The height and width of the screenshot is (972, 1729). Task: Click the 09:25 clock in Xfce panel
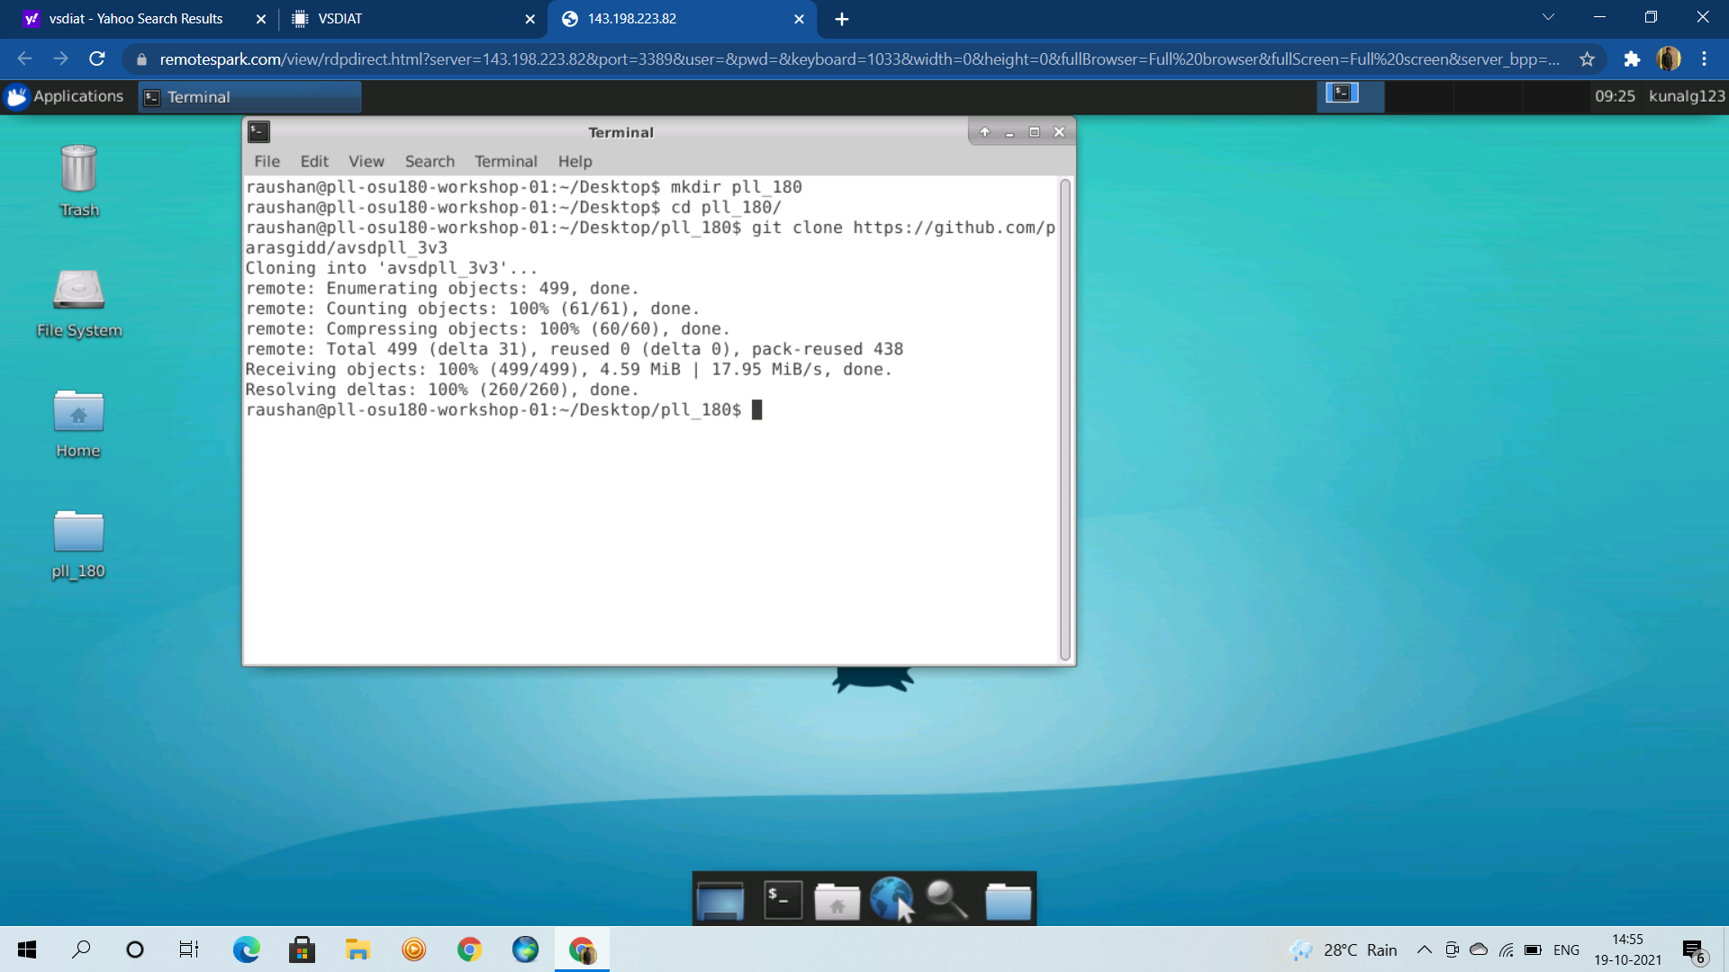tap(1615, 96)
